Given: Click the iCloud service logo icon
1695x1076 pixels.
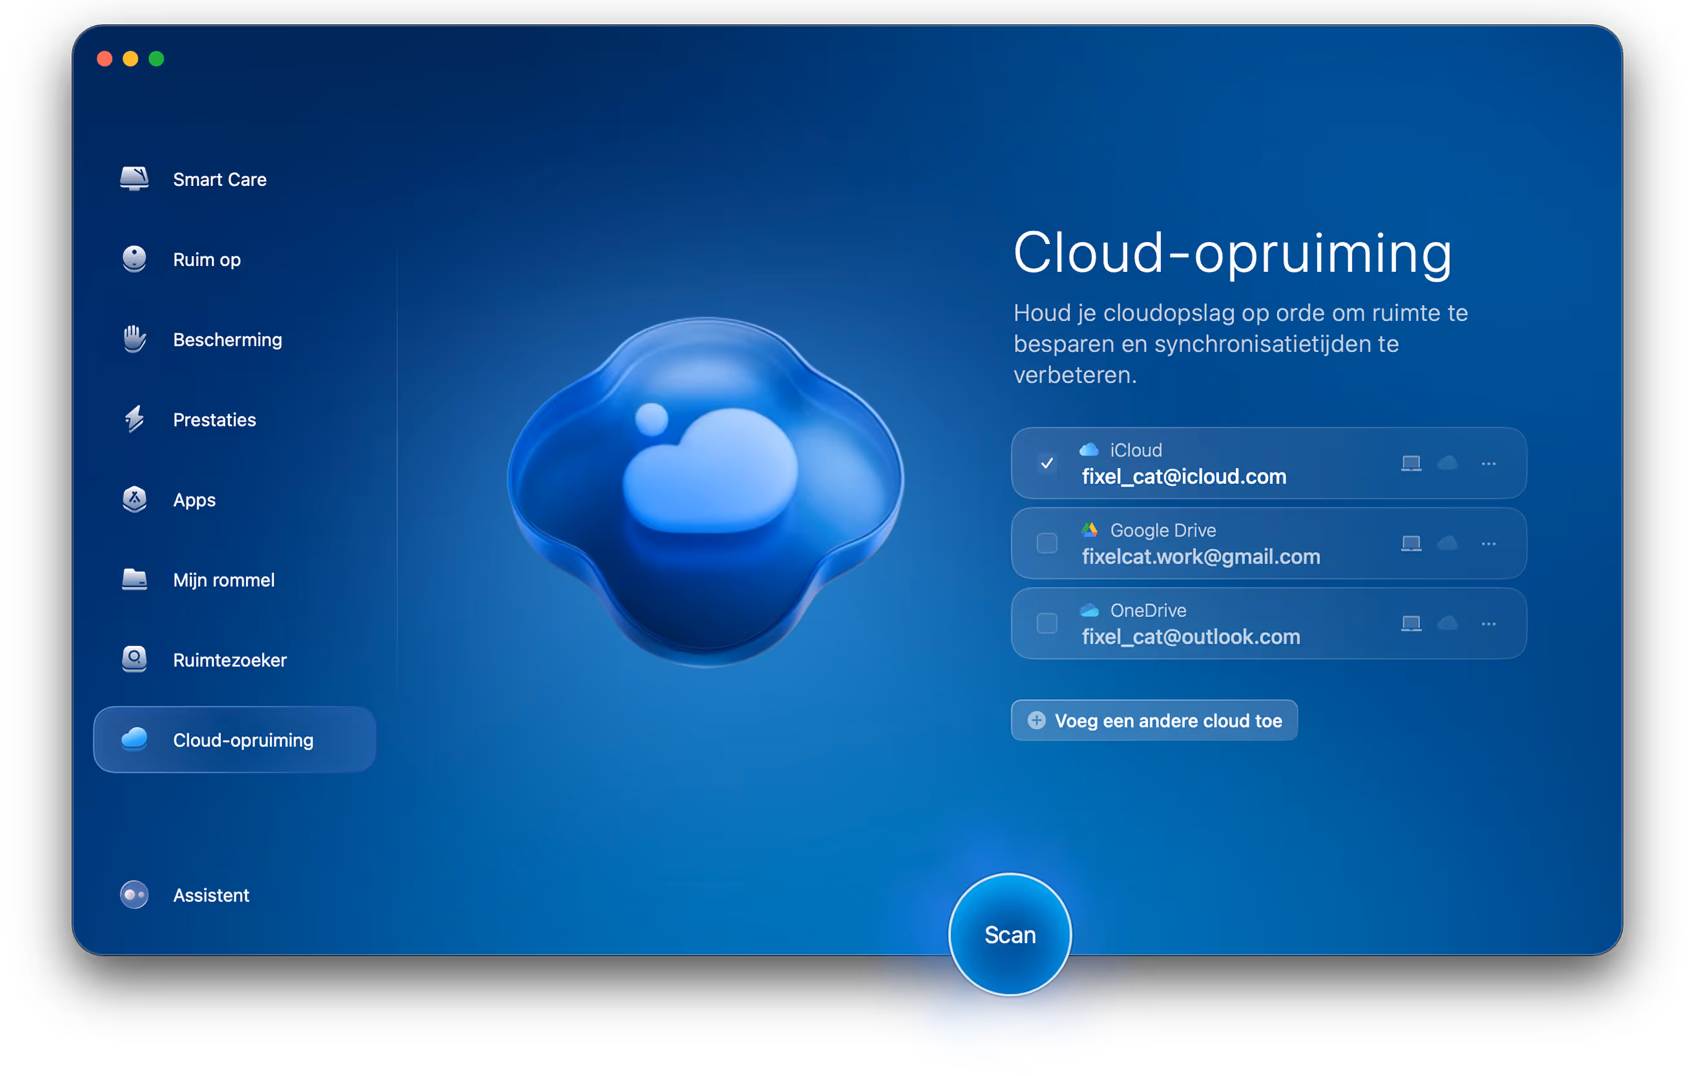Looking at the screenshot, I should tap(1089, 450).
